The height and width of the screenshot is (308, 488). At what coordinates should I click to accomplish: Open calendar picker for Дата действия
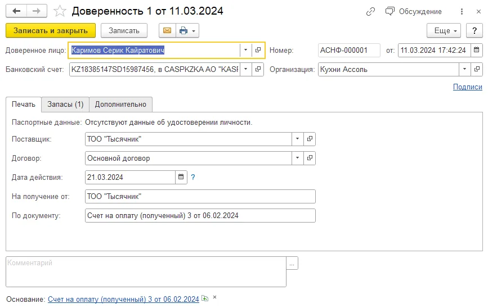pos(181,177)
